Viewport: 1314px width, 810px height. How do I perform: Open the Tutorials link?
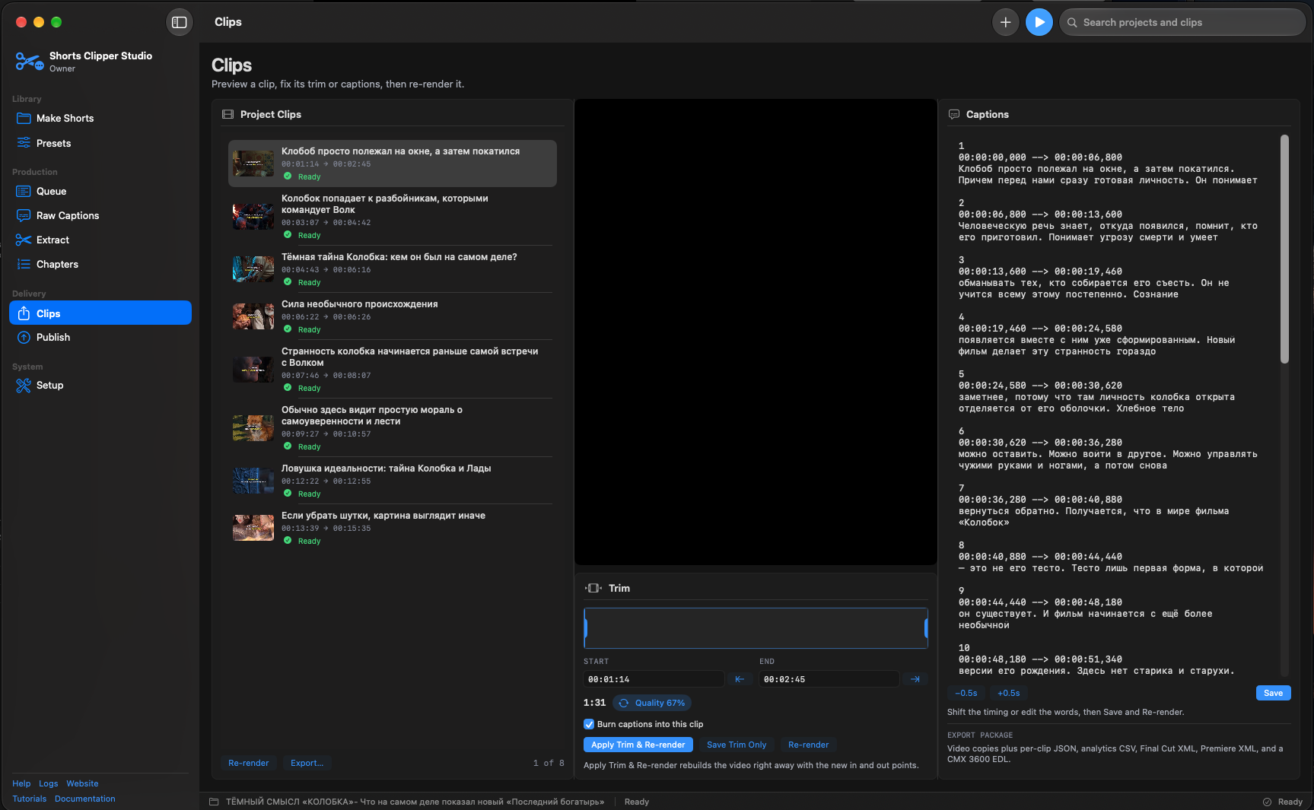tap(30, 799)
